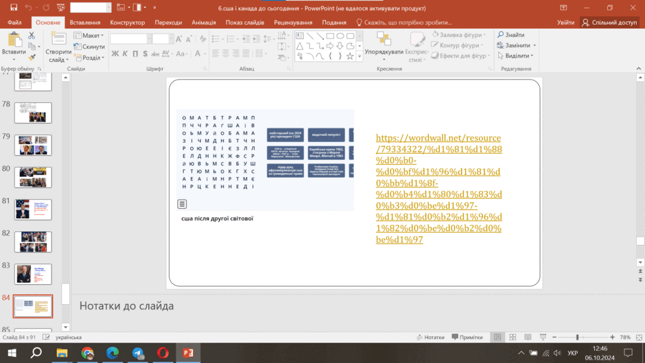Switch to slide sorter view
Screen dimensions: 645x363
513,337
